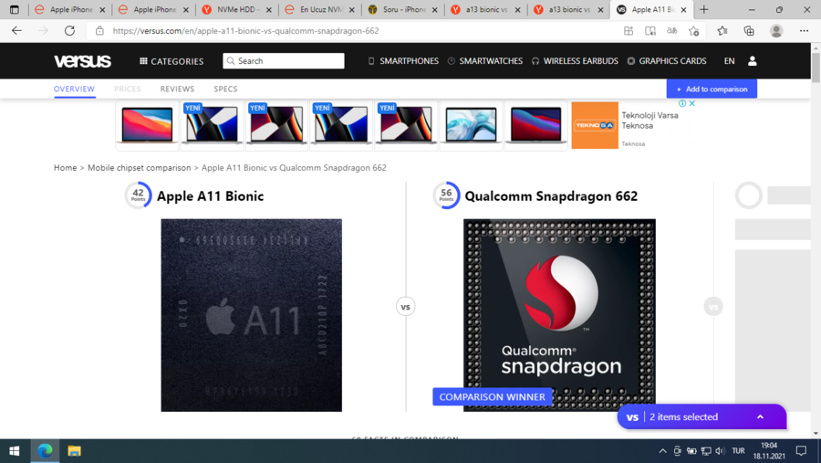The height and width of the screenshot is (463, 821).
Task: Switch to the Overview tab
Action: (74, 89)
